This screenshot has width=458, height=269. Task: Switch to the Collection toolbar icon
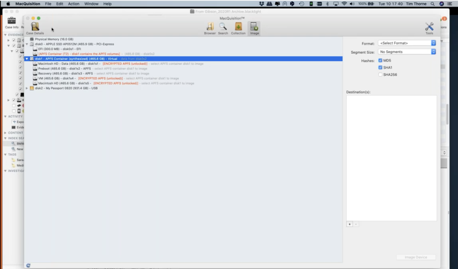[238, 28]
